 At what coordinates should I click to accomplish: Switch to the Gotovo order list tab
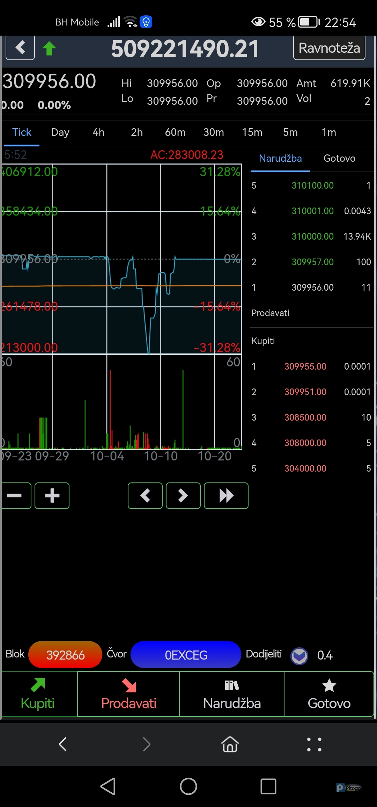(x=339, y=159)
